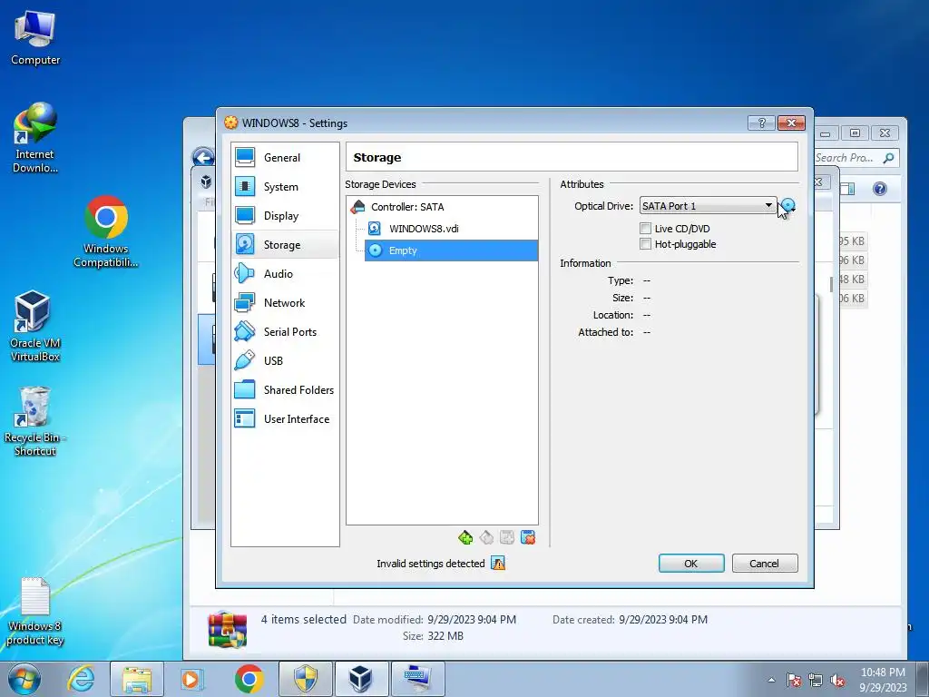Click the invalid settings warning icon
This screenshot has height=697, width=929.
pos(498,564)
